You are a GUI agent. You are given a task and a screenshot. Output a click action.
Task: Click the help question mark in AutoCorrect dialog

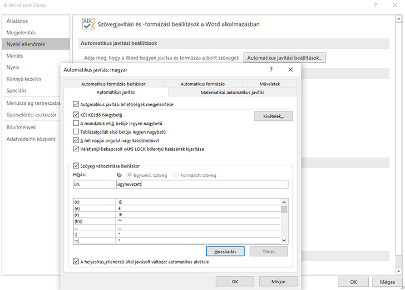point(271,70)
